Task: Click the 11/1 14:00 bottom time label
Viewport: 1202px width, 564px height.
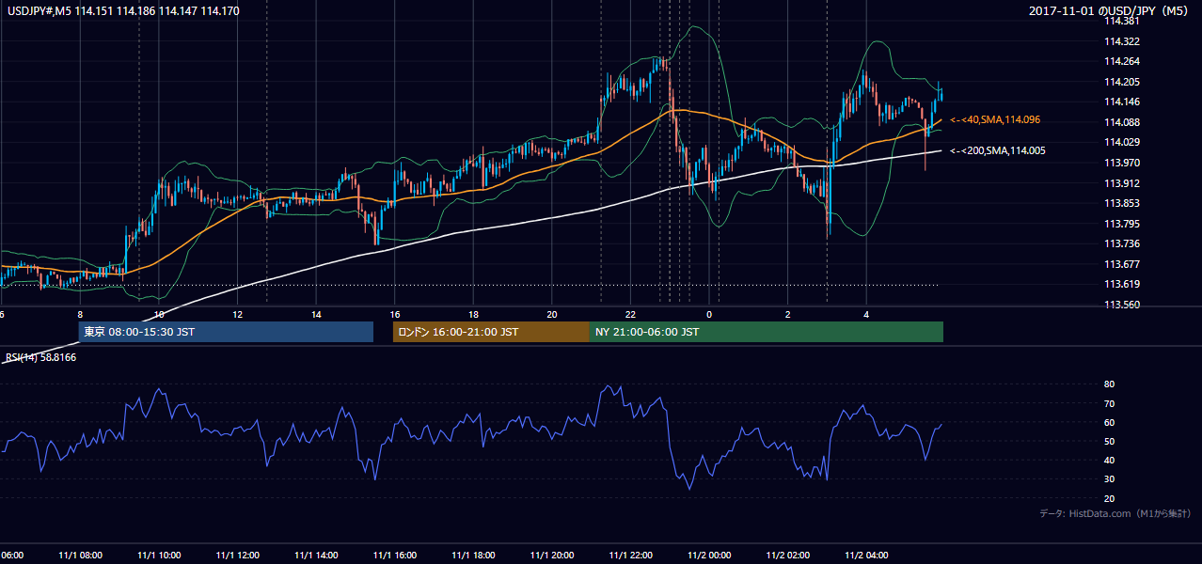Action: pyautogui.click(x=317, y=556)
